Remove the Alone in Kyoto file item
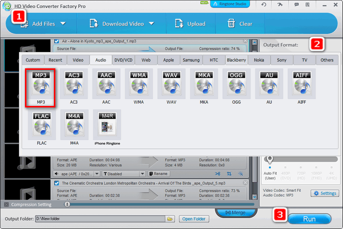 (245, 41)
